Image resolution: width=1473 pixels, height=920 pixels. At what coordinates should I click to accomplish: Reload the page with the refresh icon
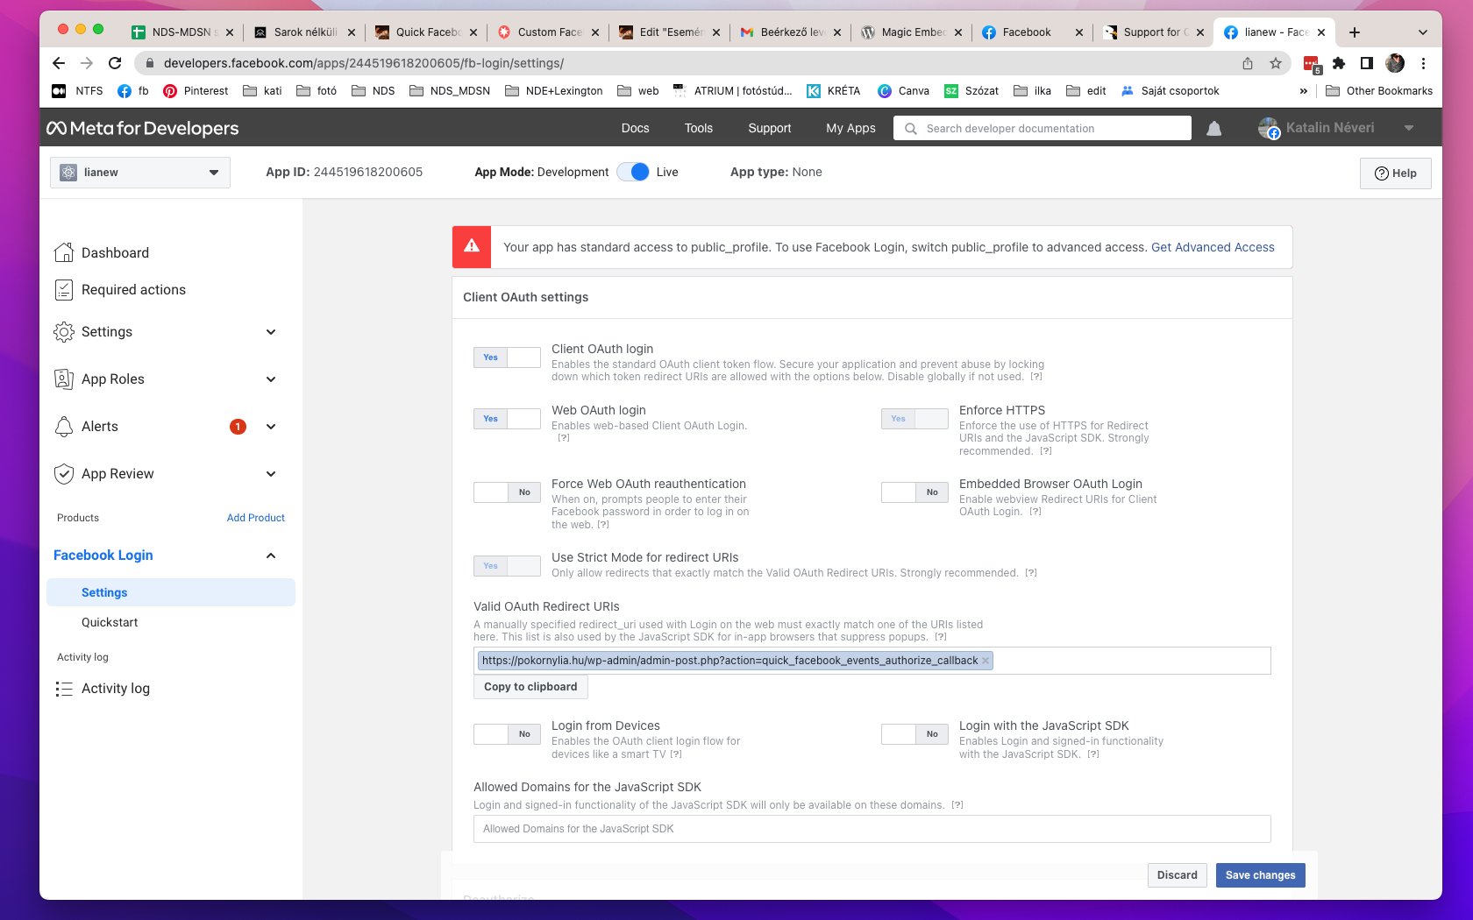pyautogui.click(x=115, y=63)
